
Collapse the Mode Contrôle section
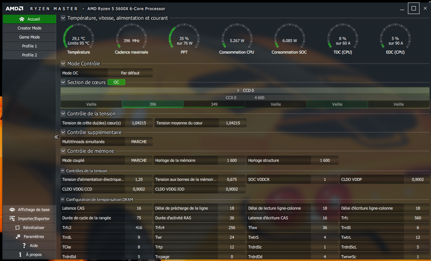point(63,63)
